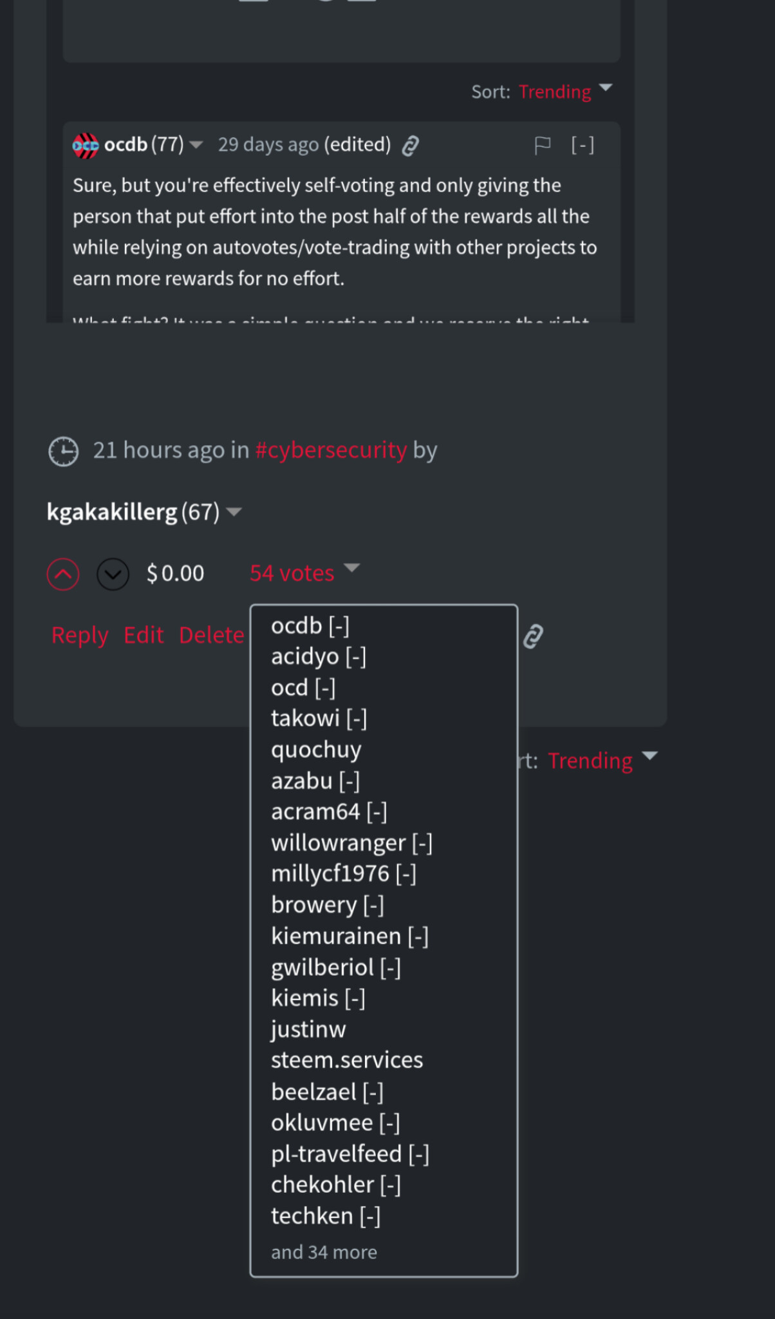Open kgakakillerg author dropdown arrow
The image size is (775, 1319).
234,512
